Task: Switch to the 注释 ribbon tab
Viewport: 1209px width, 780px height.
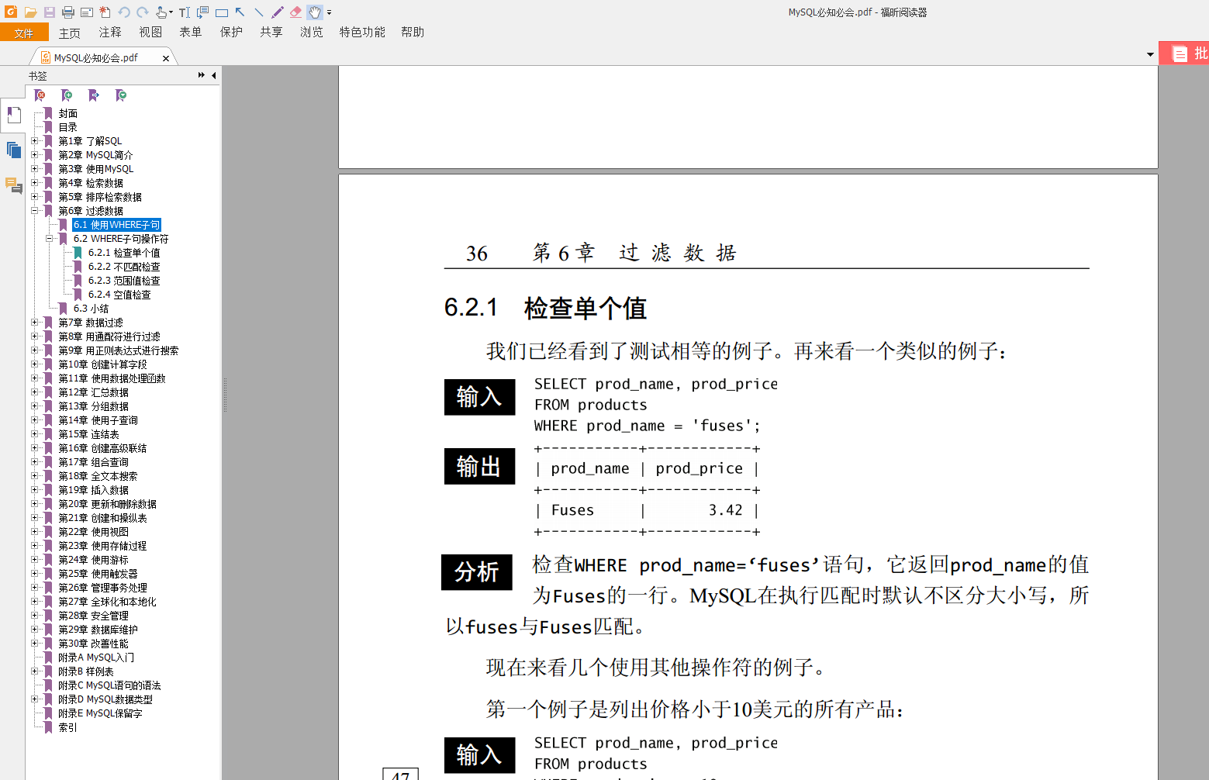Action: [110, 33]
